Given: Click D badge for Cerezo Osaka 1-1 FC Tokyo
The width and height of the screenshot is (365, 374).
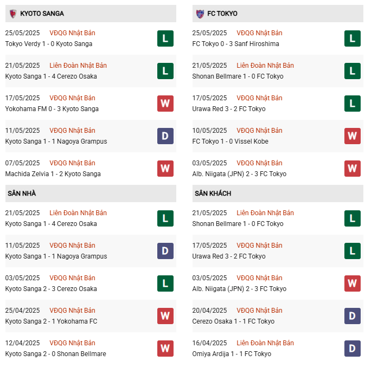Looking at the screenshot, I should [353, 316].
